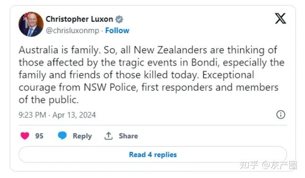Open the tweet info circle icon
Image resolution: width=305 pixels, height=178 pixels.
click(x=280, y=115)
